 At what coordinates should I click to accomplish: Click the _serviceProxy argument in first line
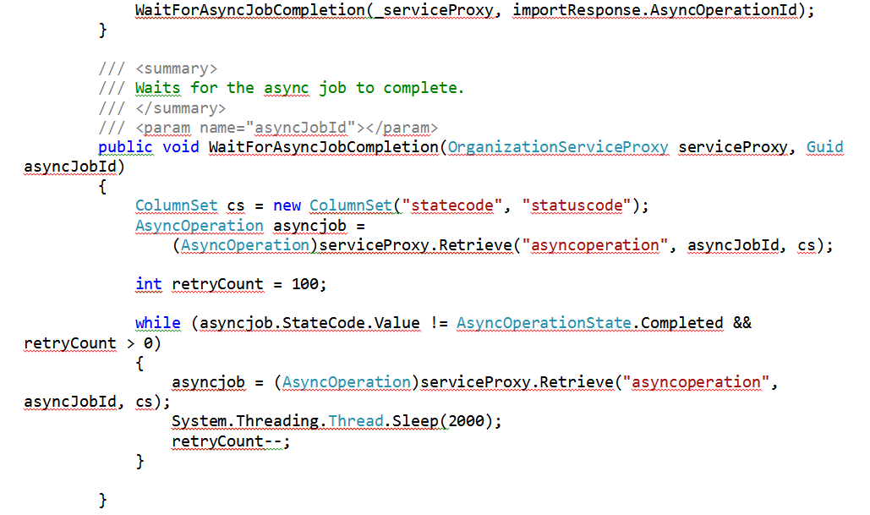440,10
